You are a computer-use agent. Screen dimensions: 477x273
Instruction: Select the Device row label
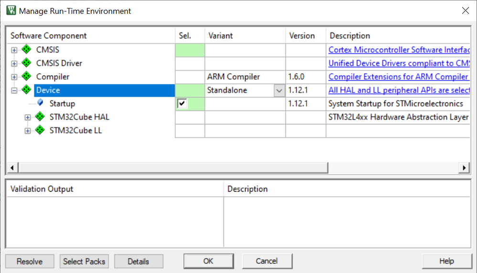click(x=48, y=90)
